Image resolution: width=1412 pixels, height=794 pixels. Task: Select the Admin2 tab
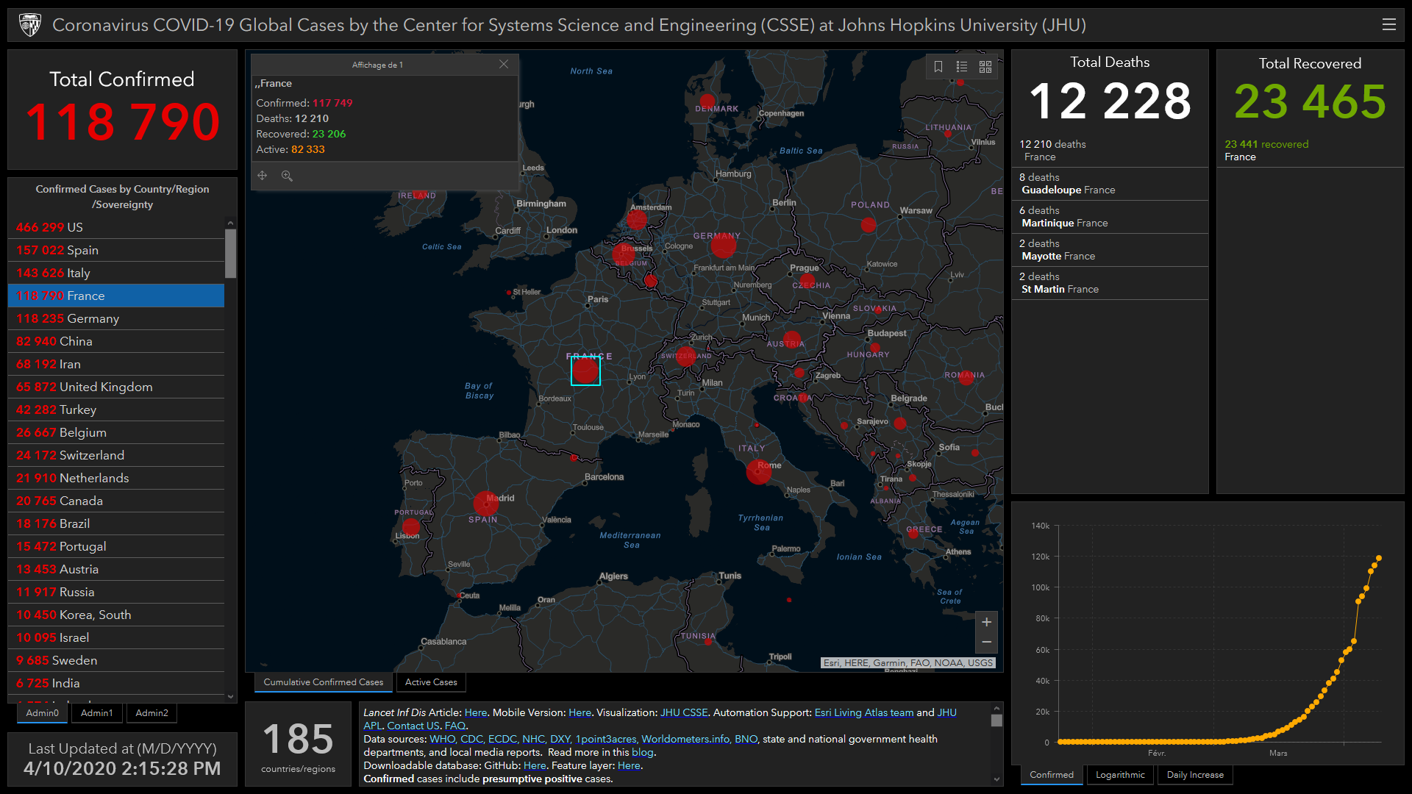coord(151,713)
